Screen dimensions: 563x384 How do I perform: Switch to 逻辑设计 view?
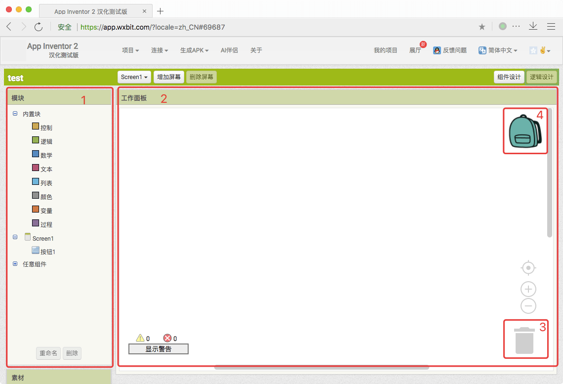(x=541, y=77)
